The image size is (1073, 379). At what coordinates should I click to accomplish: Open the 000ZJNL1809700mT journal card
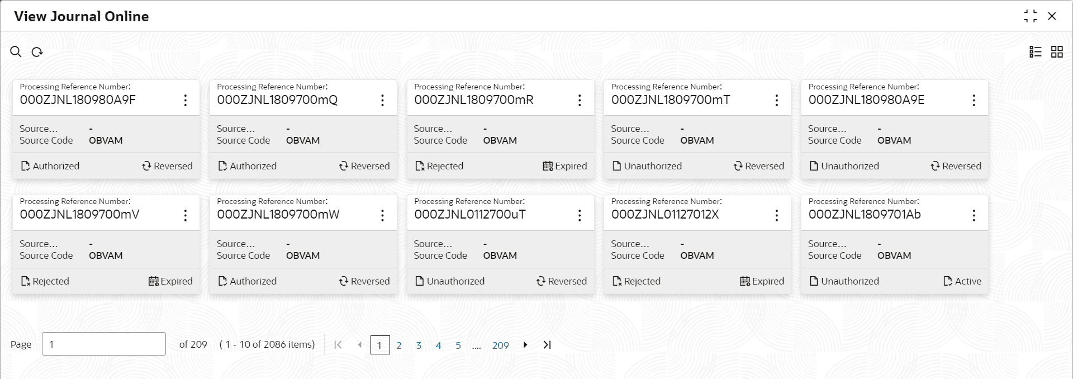click(671, 100)
